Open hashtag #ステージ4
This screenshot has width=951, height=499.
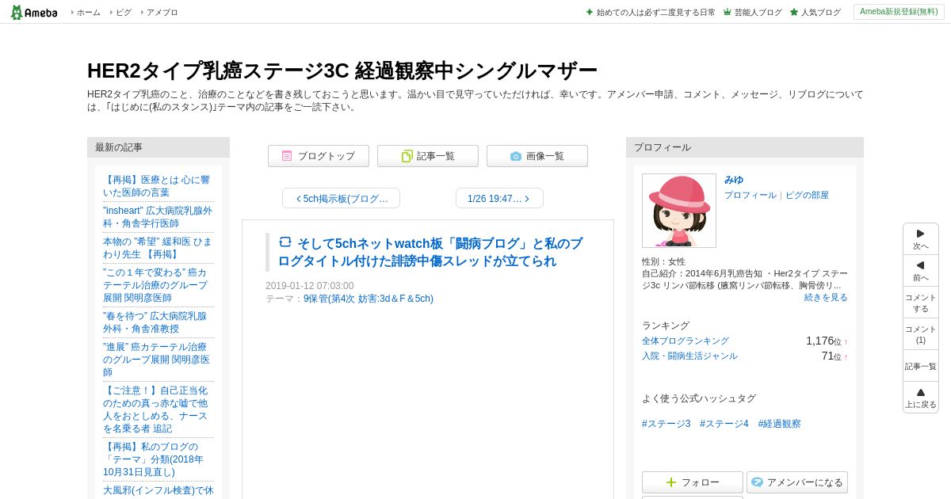[724, 424]
